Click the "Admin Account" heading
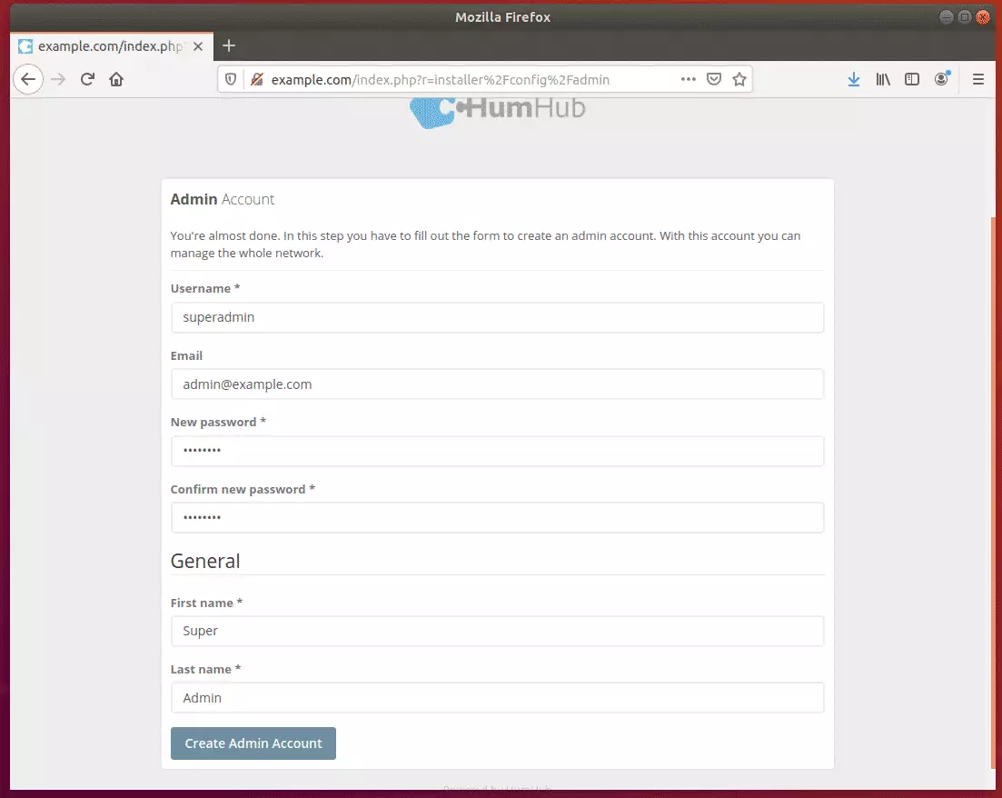 coord(223,200)
